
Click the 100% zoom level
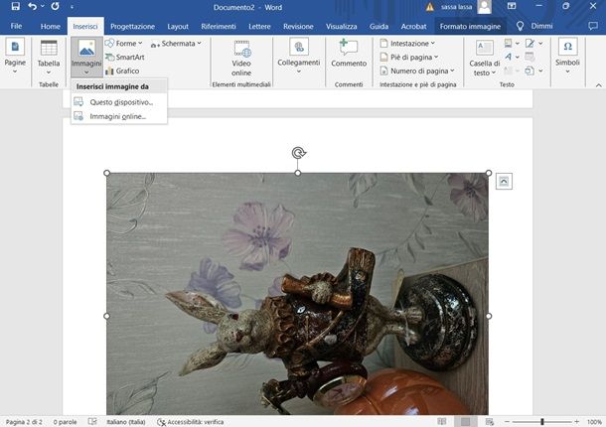tap(594, 422)
